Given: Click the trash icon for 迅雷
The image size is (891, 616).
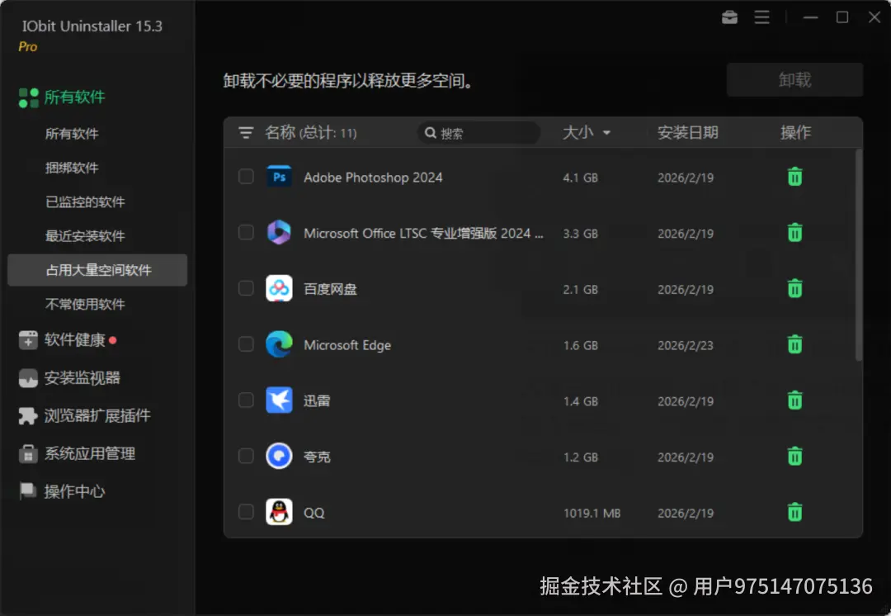Looking at the screenshot, I should [x=794, y=400].
